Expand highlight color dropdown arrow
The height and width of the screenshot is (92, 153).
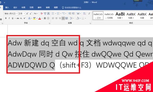37,18
